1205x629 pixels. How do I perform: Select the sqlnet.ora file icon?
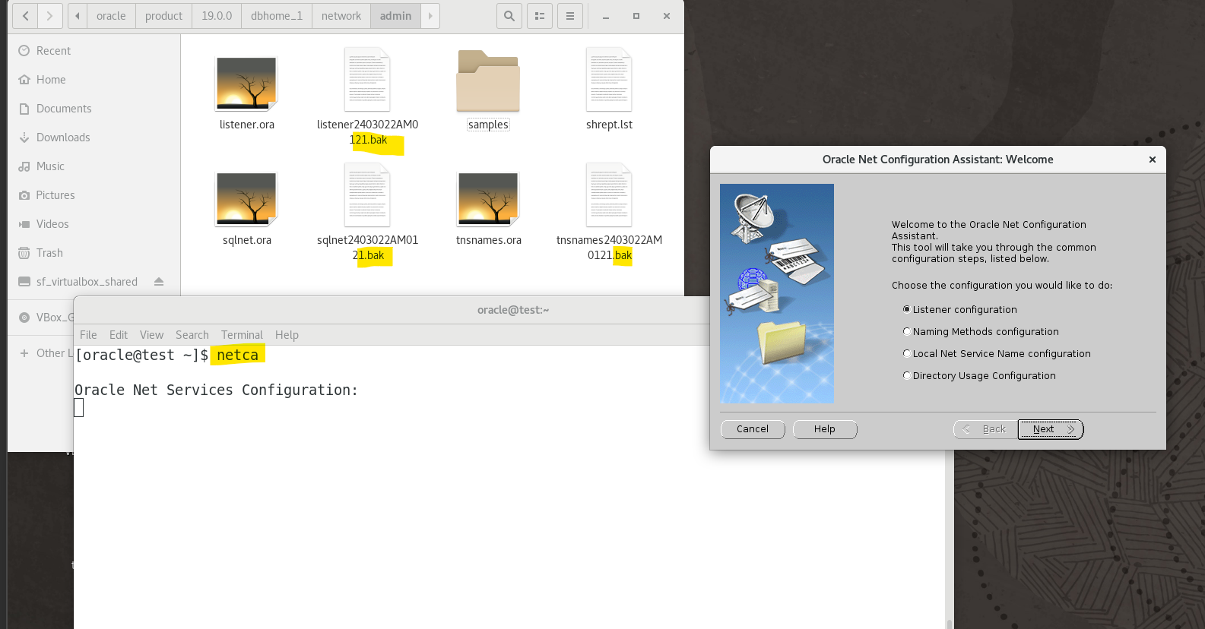247,199
